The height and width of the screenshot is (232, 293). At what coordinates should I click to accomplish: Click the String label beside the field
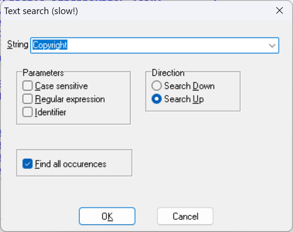click(18, 45)
